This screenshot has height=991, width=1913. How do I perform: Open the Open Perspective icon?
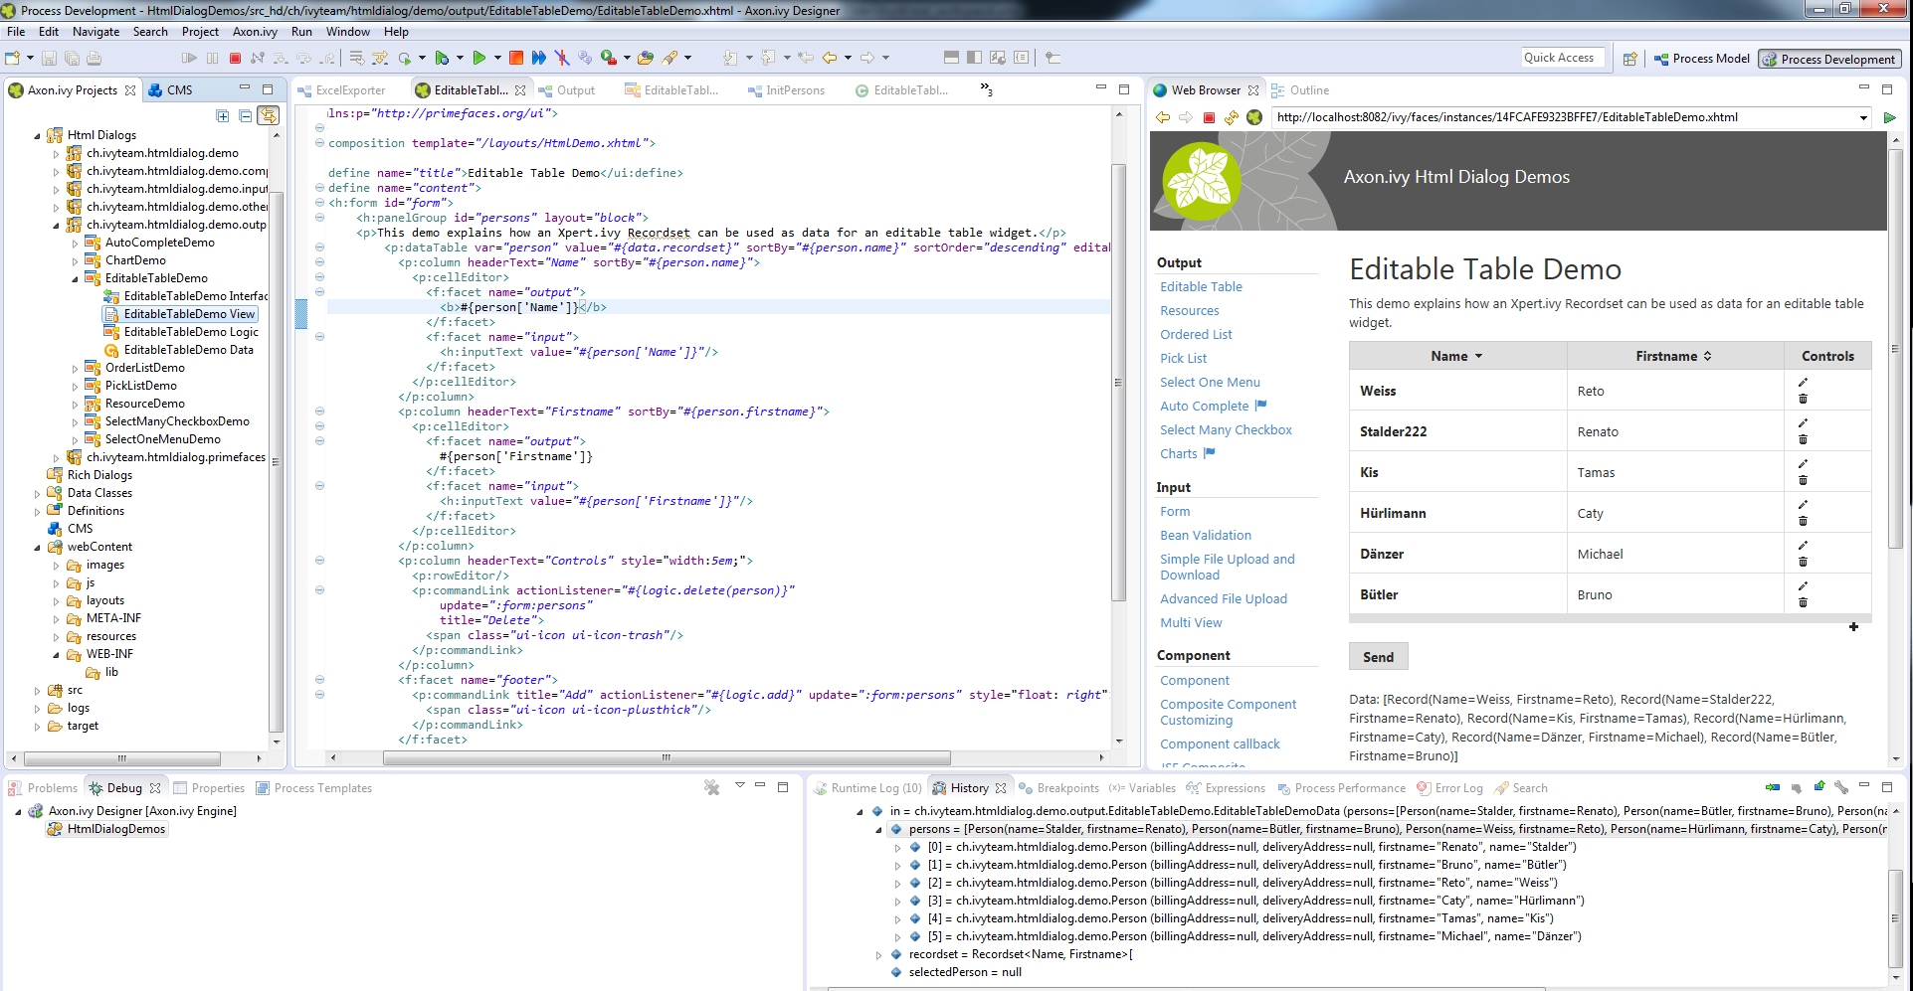[1629, 60]
